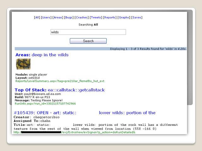This screenshot has height=151, width=202.
Task: Click the [All] search filter link
Action: [37, 18]
